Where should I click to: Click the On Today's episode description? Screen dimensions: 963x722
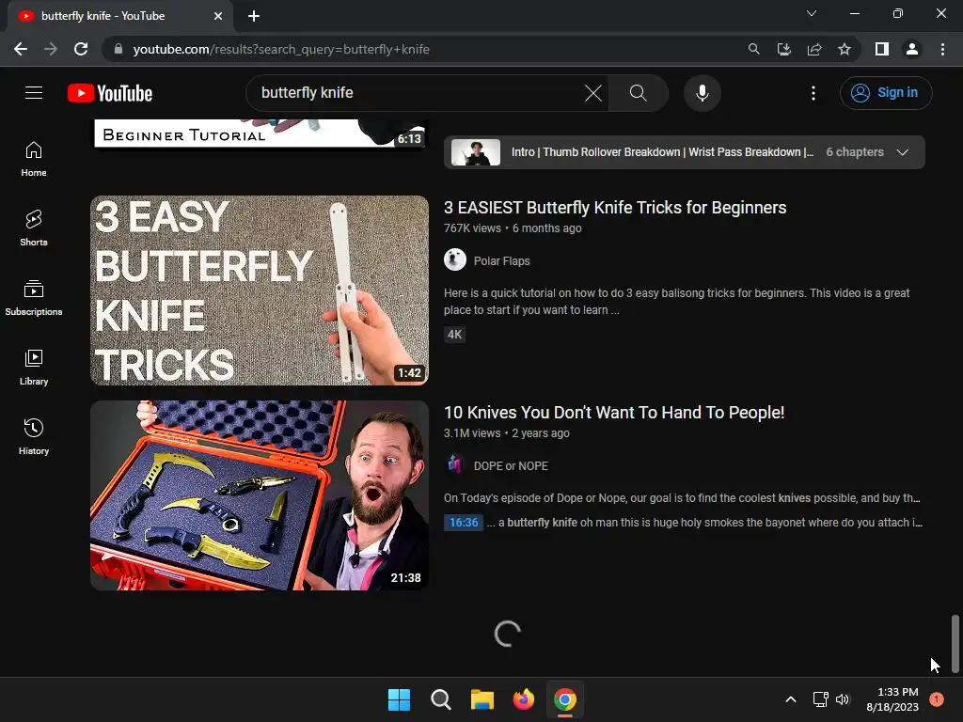click(x=682, y=498)
